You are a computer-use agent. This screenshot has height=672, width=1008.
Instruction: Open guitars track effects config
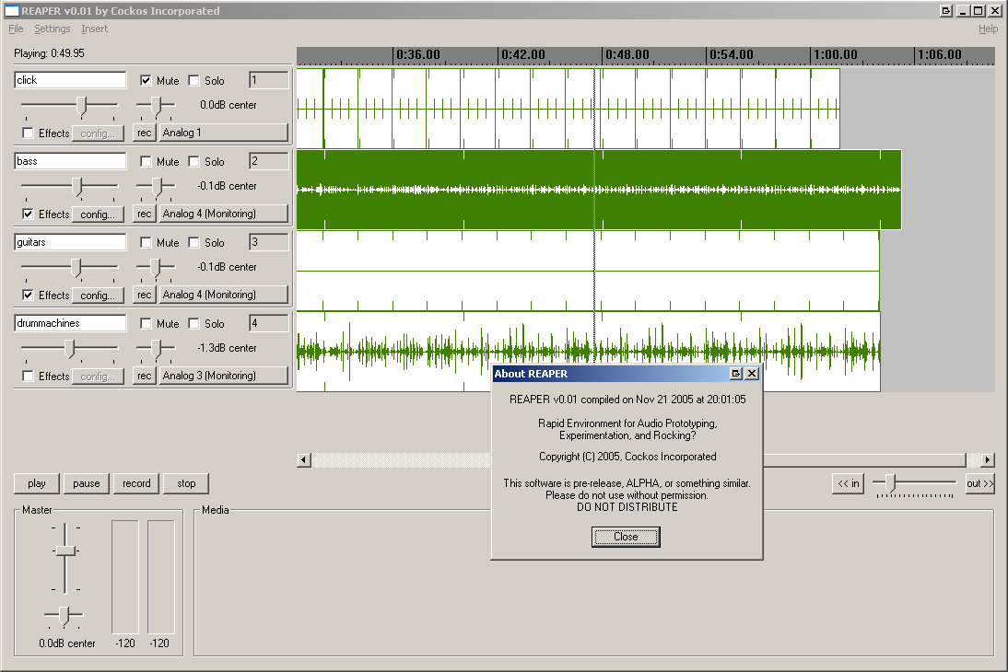click(98, 295)
